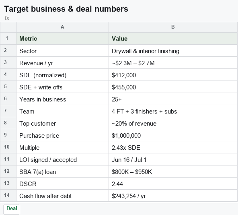Select 'LOI signed / accepted' cell
This screenshot has width=238, height=215.
point(63,159)
